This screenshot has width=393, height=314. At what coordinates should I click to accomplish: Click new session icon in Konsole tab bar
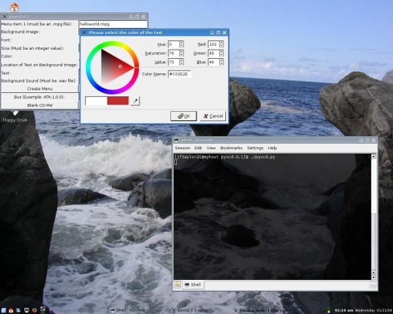point(178,285)
